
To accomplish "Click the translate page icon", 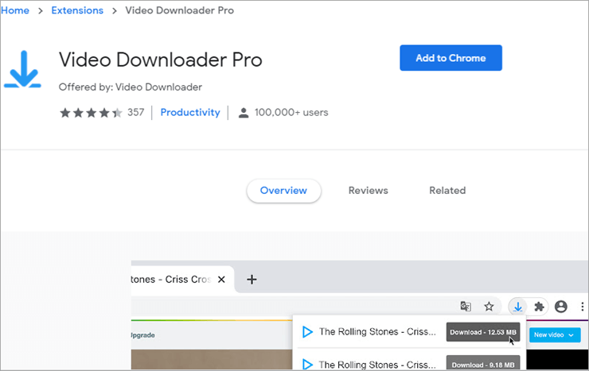I will [x=466, y=307].
